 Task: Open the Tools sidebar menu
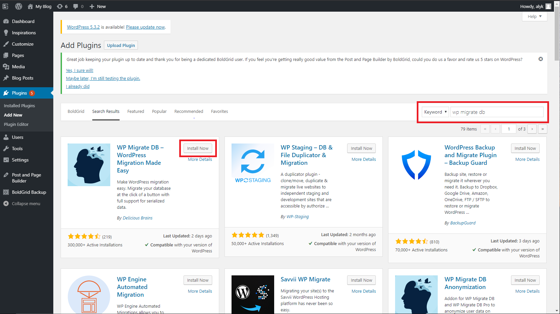pos(17,149)
